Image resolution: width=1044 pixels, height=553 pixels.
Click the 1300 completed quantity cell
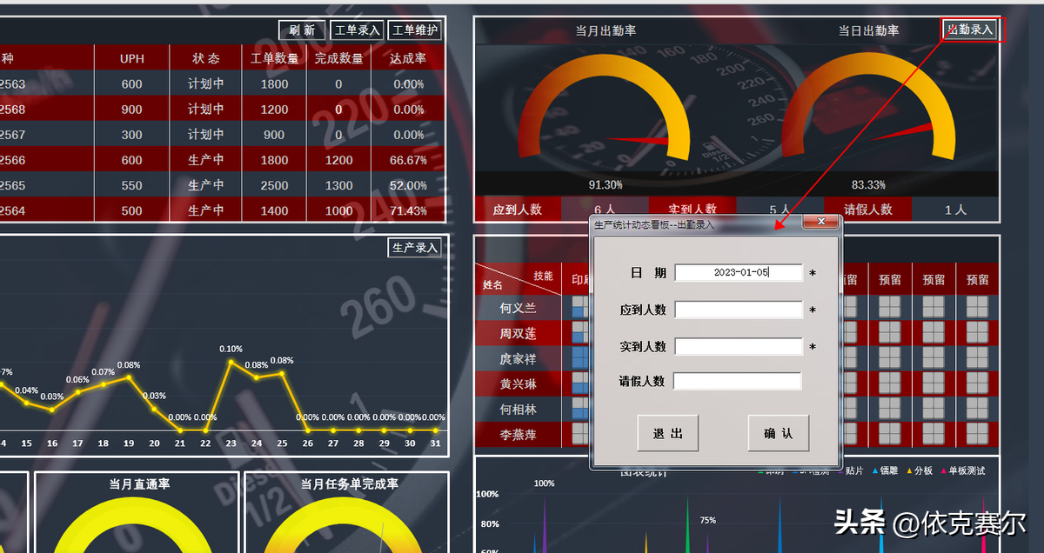tap(338, 185)
